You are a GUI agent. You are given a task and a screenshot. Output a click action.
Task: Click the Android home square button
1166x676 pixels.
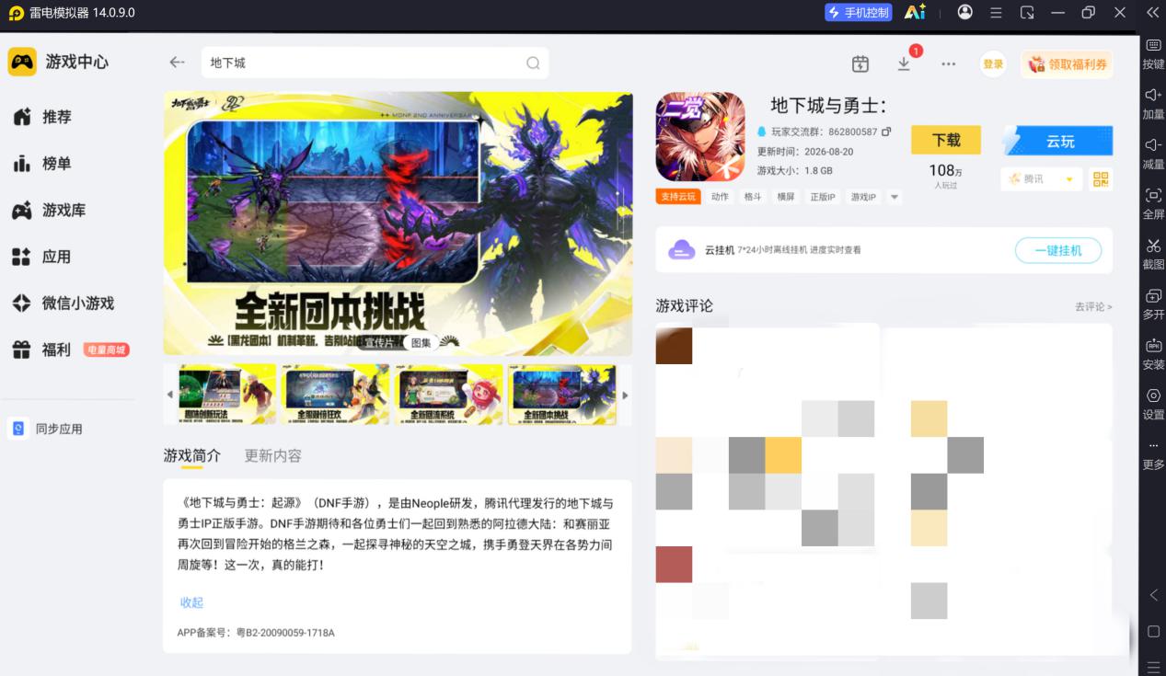(x=1153, y=631)
